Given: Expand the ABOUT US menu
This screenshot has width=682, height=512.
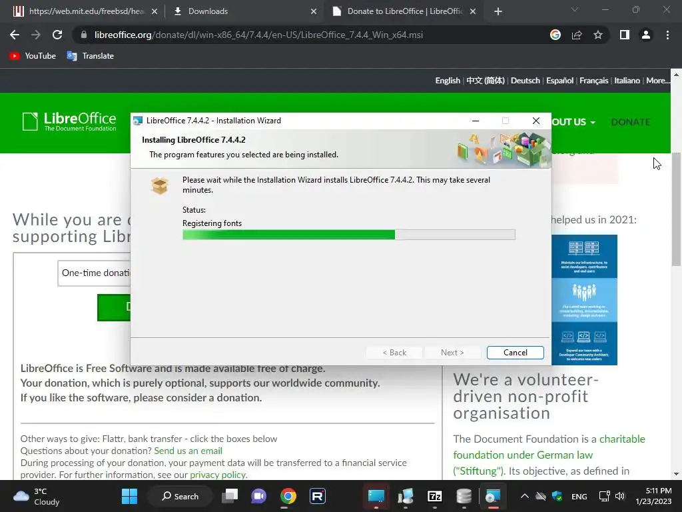Looking at the screenshot, I should click(x=573, y=122).
